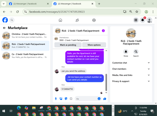The width and height of the screenshot is (157, 116).
Task: Open the Friends icon in top navigation
Action: point(77,20)
